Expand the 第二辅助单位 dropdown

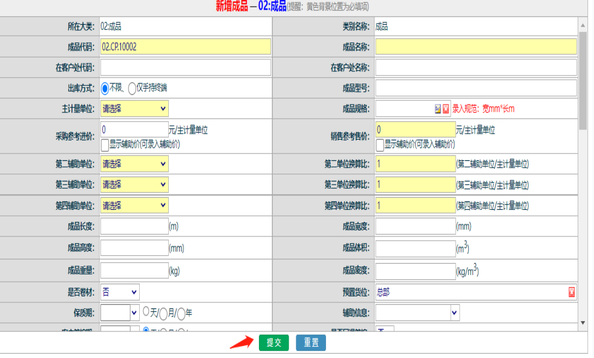134,164
